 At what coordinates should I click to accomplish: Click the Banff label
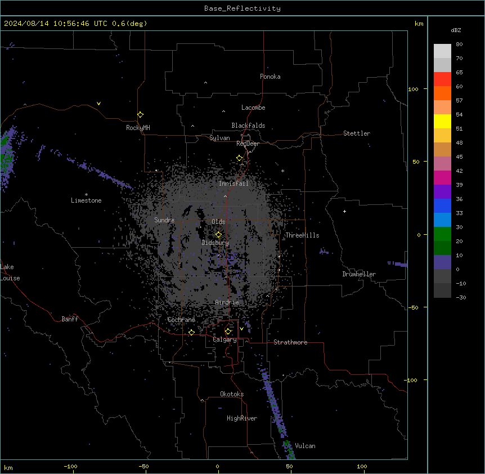tap(70, 319)
